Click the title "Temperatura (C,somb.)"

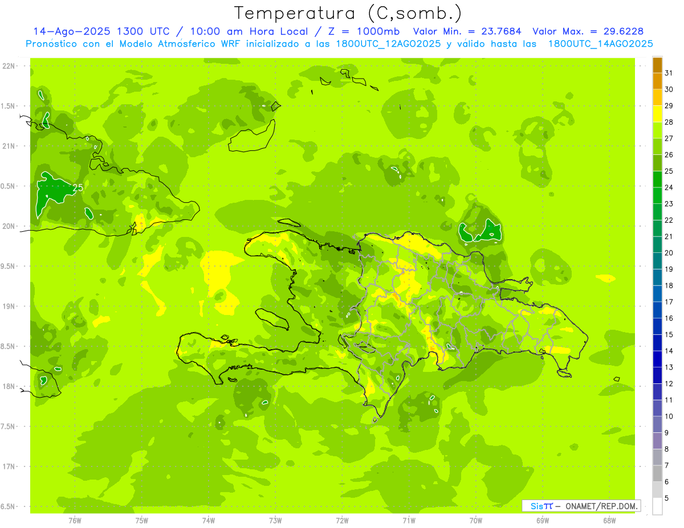[x=348, y=13]
